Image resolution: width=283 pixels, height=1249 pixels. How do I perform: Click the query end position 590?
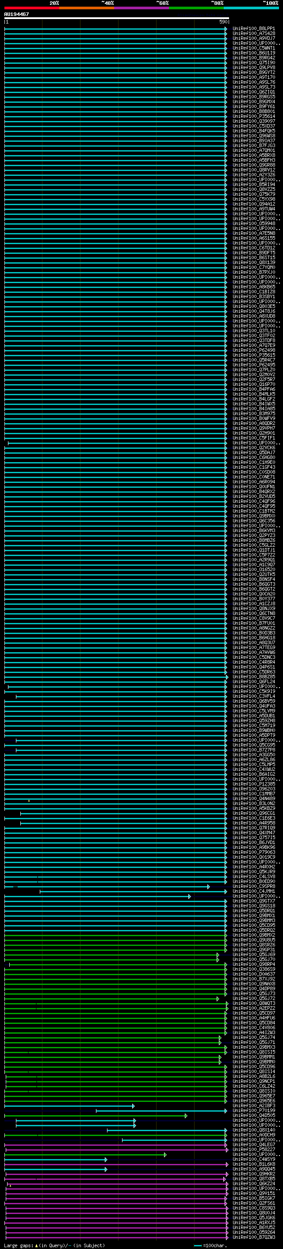click(x=223, y=22)
